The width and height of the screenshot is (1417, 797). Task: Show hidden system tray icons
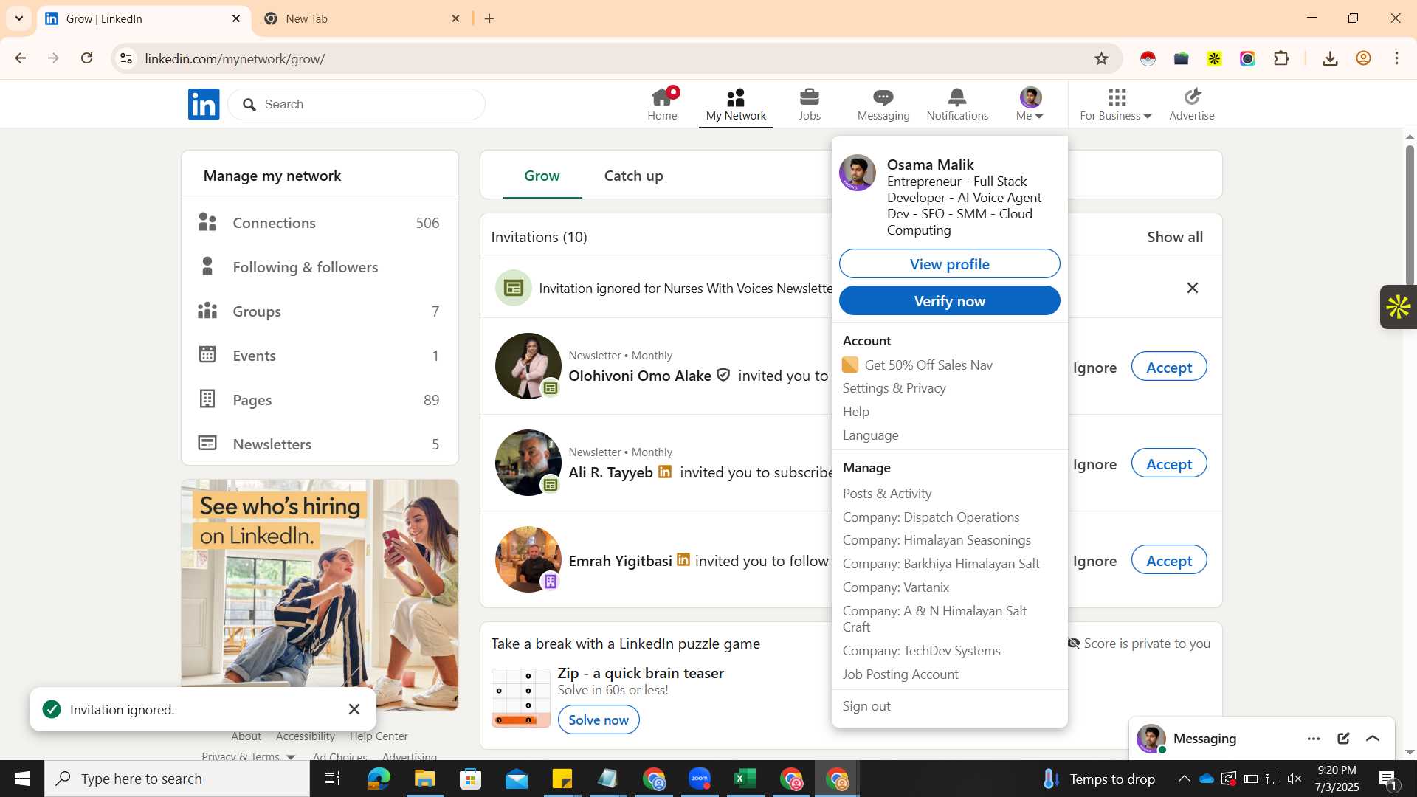pyautogui.click(x=1184, y=779)
